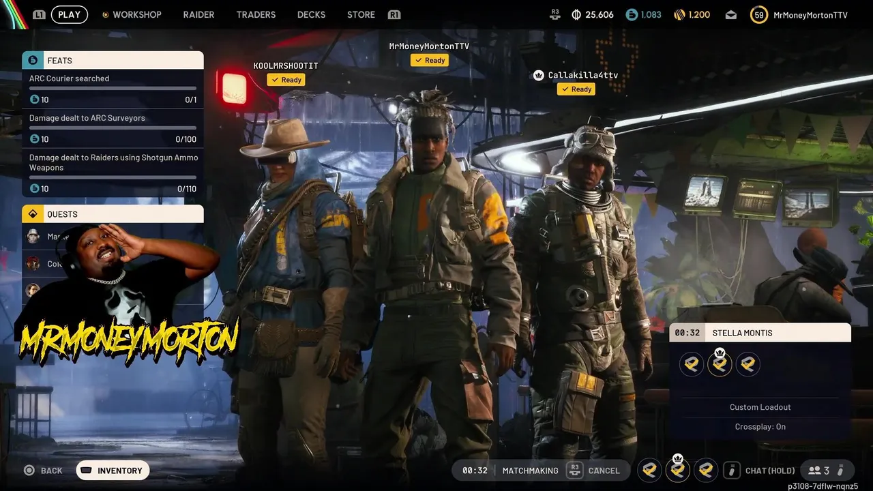The height and width of the screenshot is (491, 873).
Task: Open the PLAY tab
Action: (x=69, y=14)
